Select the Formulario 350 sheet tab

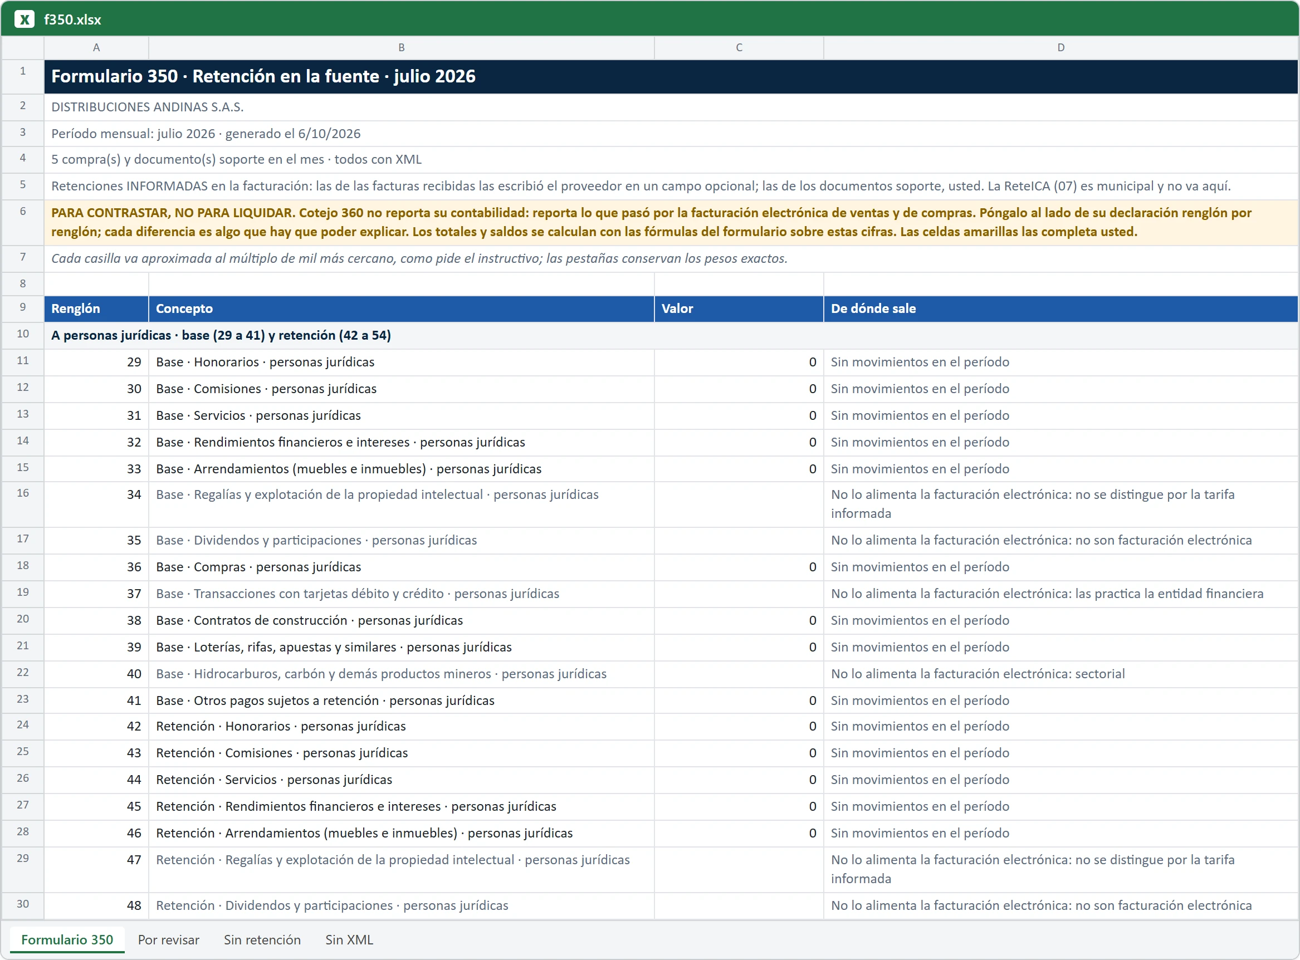[x=67, y=939]
